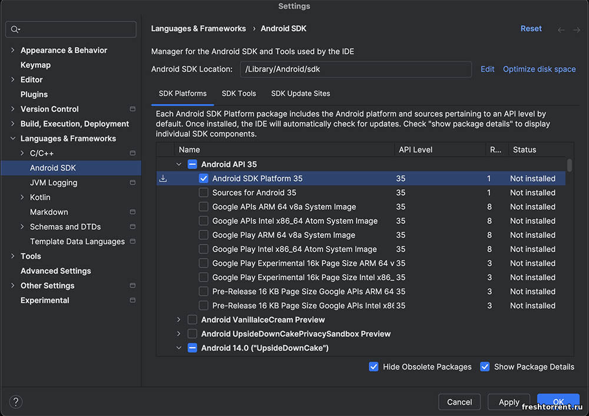Image resolution: width=589 pixels, height=416 pixels.
Task: Expand the C/C++ node
Action: (x=22, y=153)
